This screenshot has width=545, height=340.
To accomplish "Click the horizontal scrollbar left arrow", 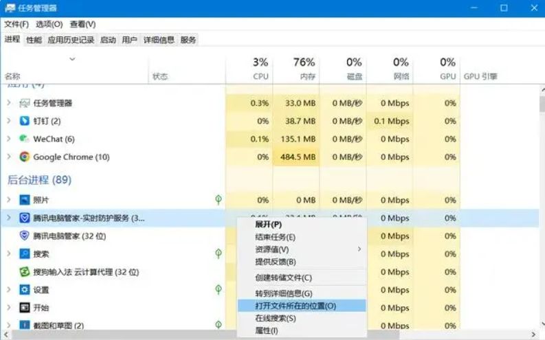I will point(5,335).
